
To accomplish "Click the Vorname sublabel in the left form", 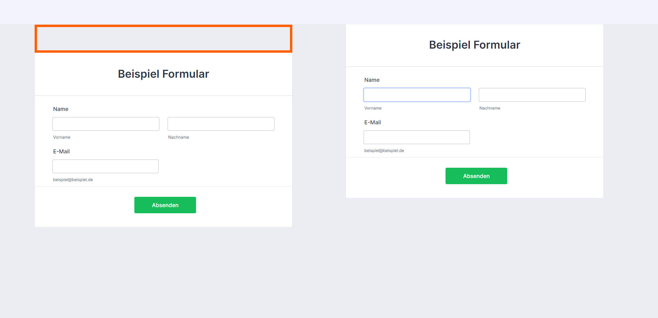I will 62,137.
